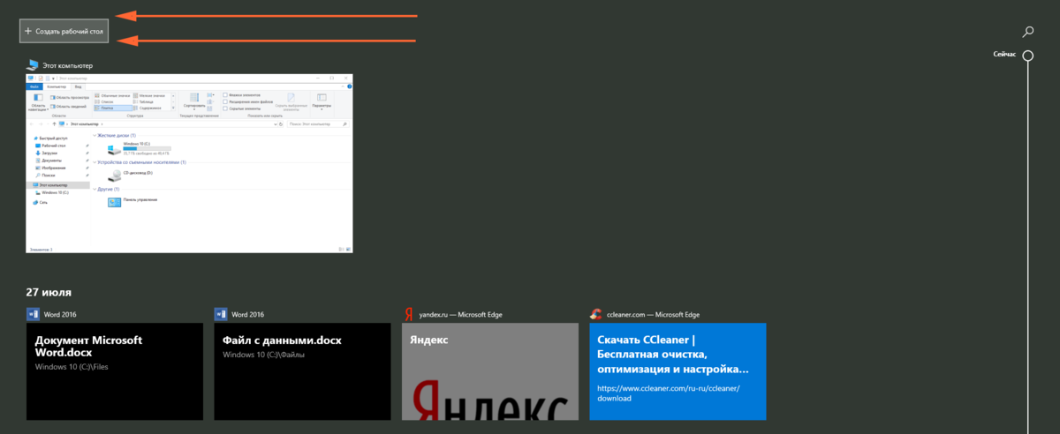
Task: Open the 'Скачать CCleaner' activity card
Action: pyautogui.click(x=678, y=371)
